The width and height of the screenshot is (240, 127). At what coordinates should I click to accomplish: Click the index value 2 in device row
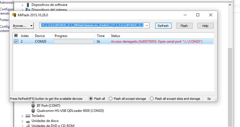click(22, 41)
